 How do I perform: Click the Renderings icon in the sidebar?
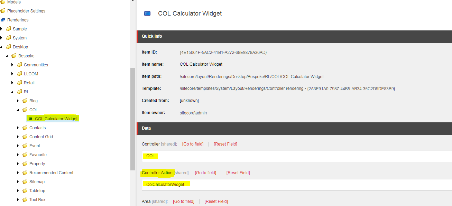click(x=4, y=20)
